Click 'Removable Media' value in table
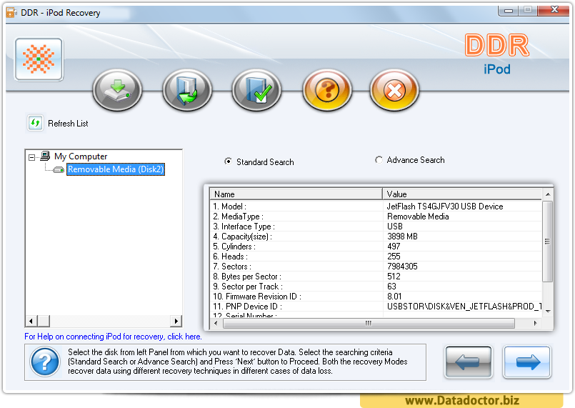The width and height of the screenshot is (575, 408). click(418, 217)
